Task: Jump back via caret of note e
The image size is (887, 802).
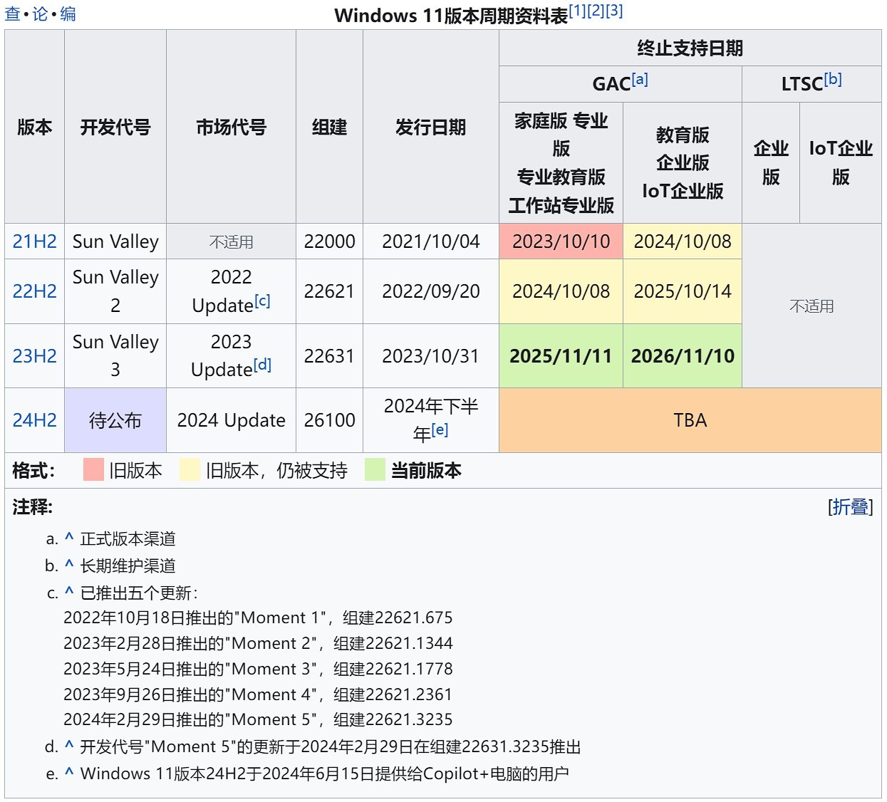Action: (x=69, y=773)
